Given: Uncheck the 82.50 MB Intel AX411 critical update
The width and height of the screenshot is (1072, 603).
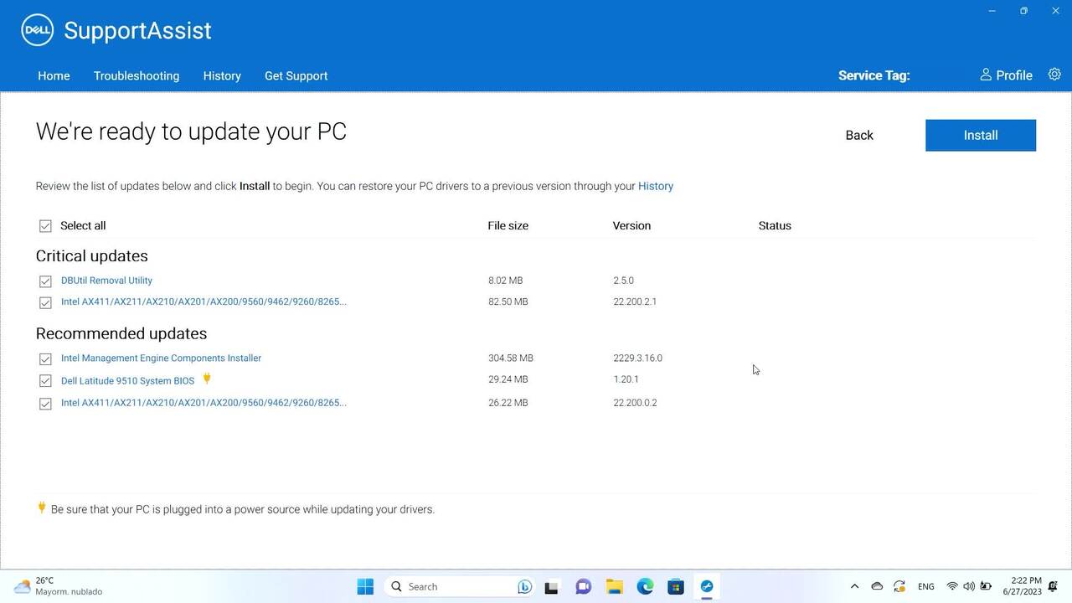Looking at the screenshot, I should (45, 302).
